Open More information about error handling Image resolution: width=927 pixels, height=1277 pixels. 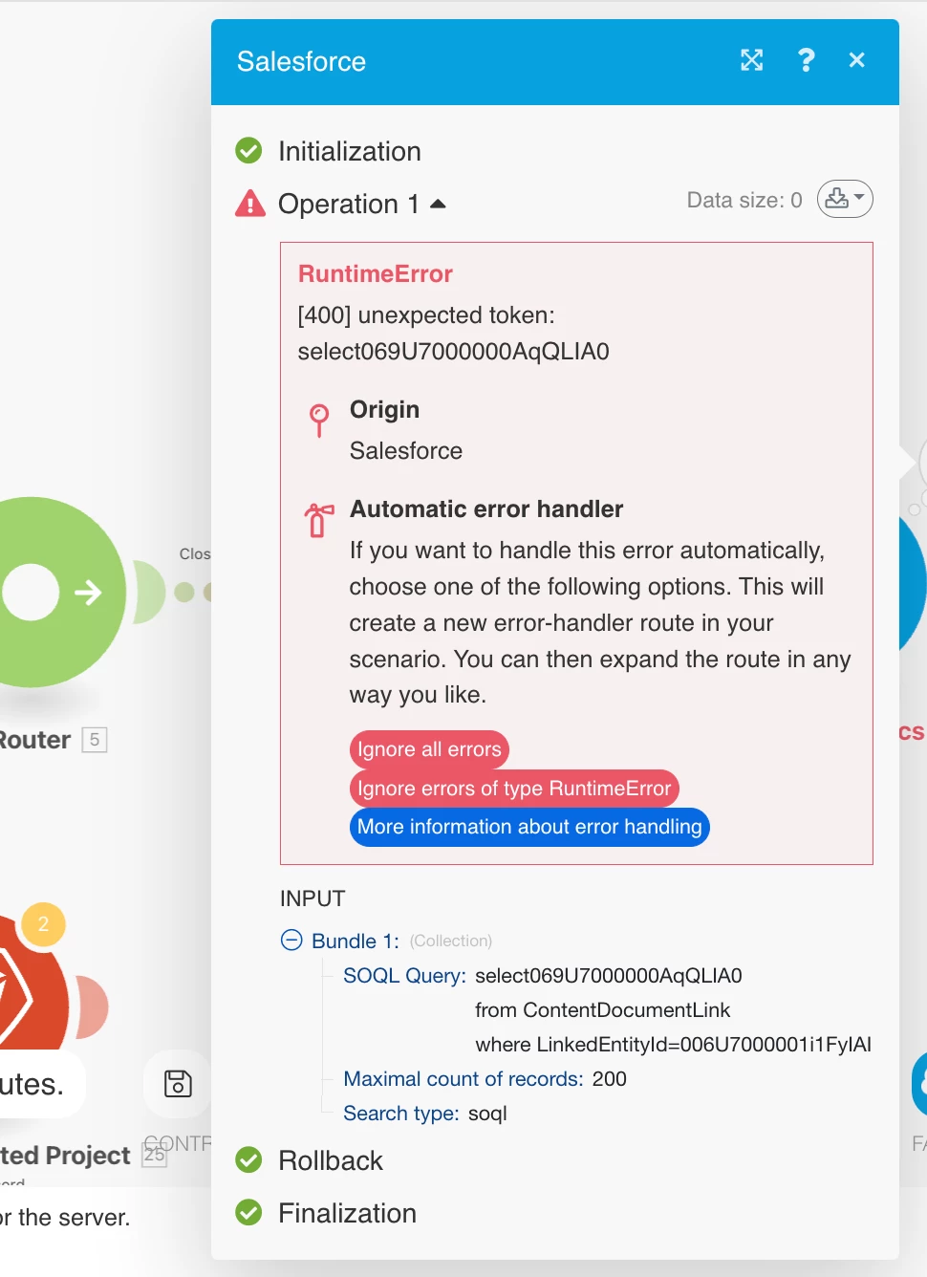click(x=529, y=827)
